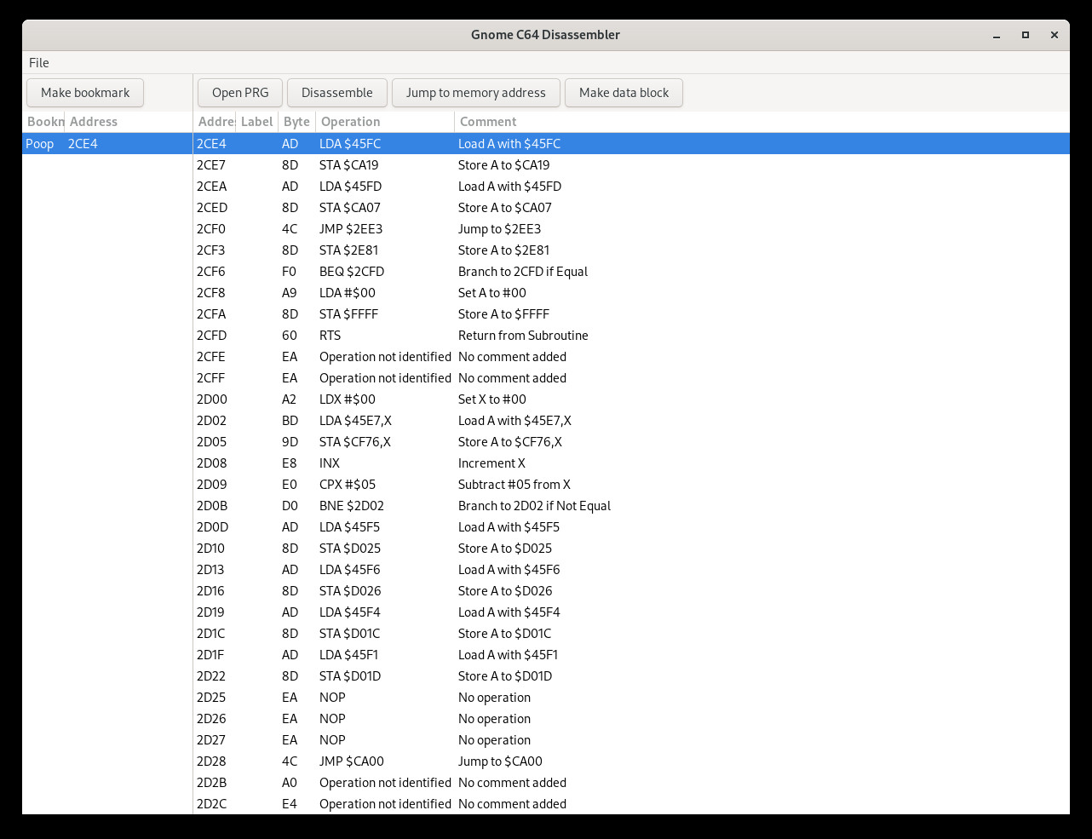The width and height of the screenshot is (1092, 839).
Task: Click the bookmark address 2CE4
Action: [83, 144]
